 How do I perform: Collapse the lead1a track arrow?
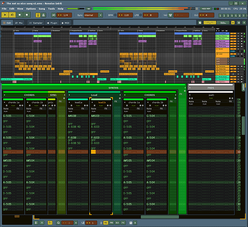click(x=69, y=103)
